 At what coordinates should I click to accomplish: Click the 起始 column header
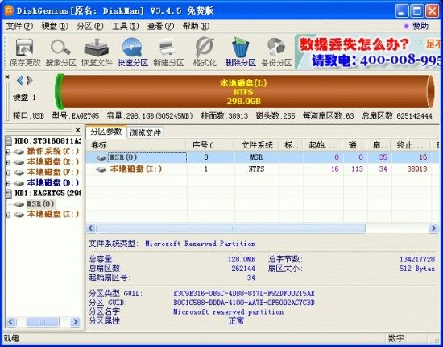[323, 145]
